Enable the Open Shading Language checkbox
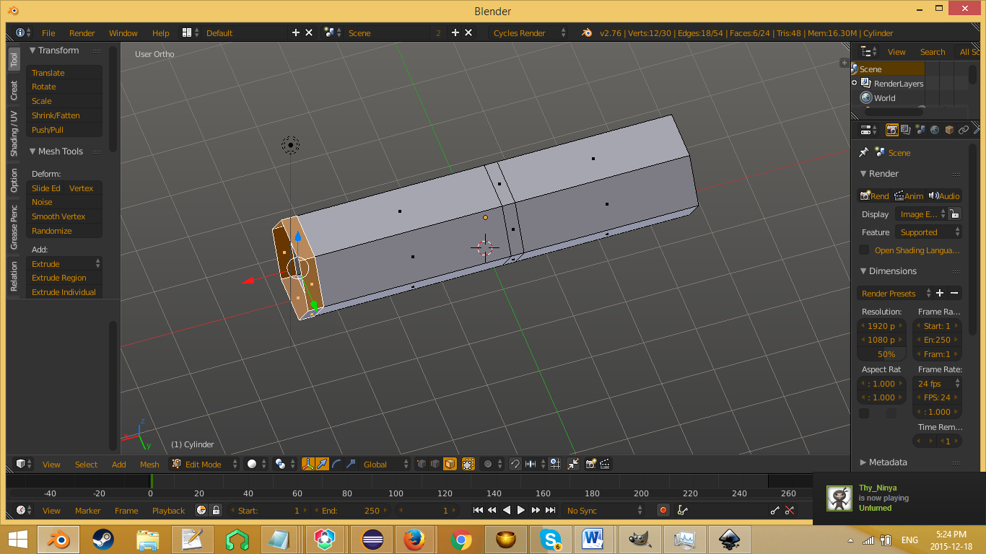Viewport: 986px width, 554px height. pos(864,250)
